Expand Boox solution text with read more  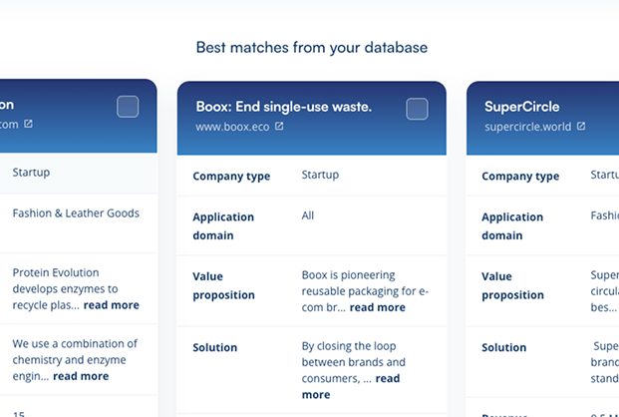click(x=351, y=386)
